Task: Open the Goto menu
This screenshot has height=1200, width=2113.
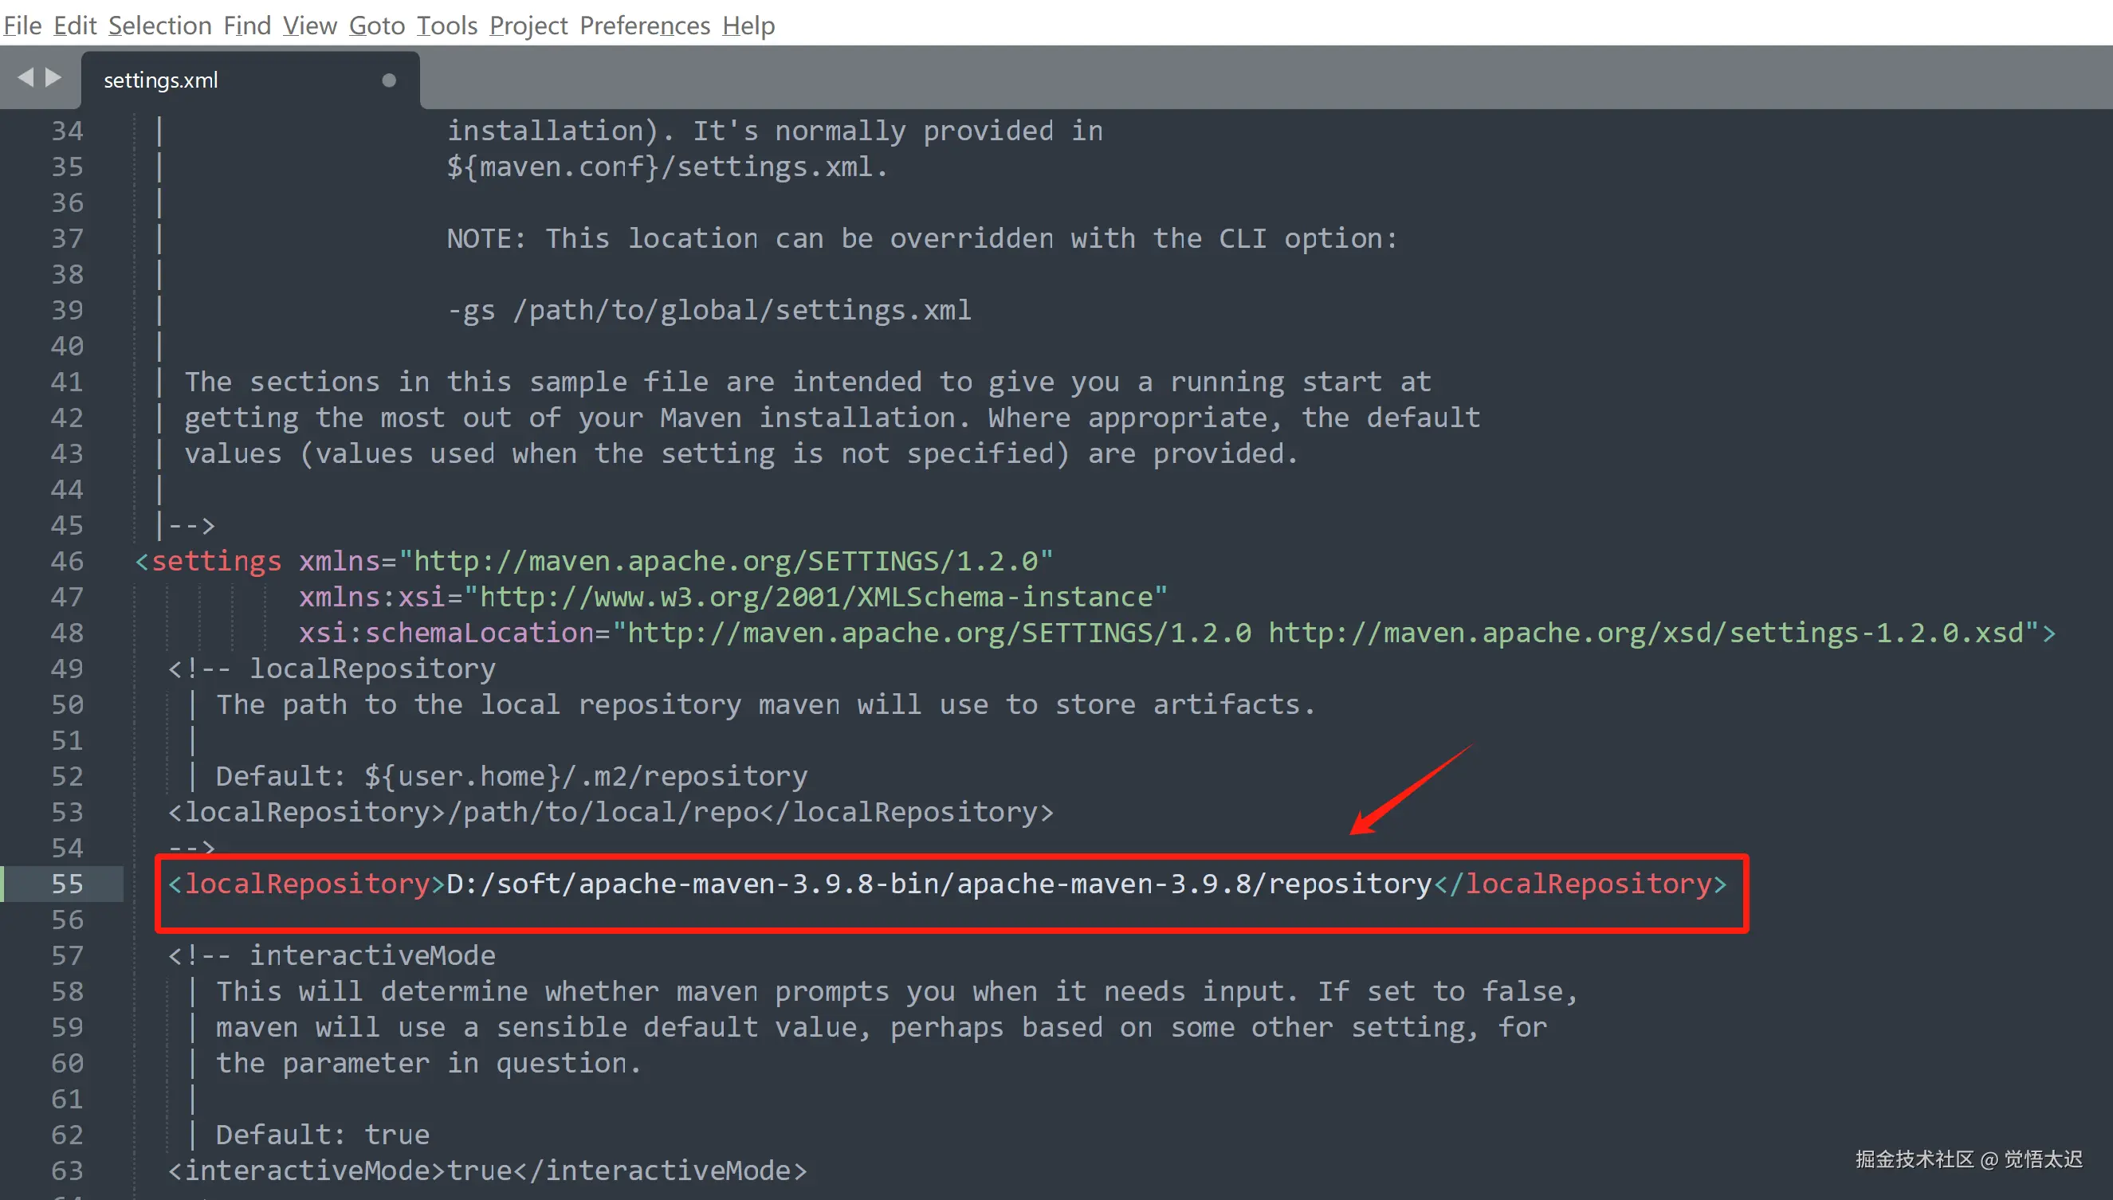Action: pyautogui.click(x=377, y=25)
